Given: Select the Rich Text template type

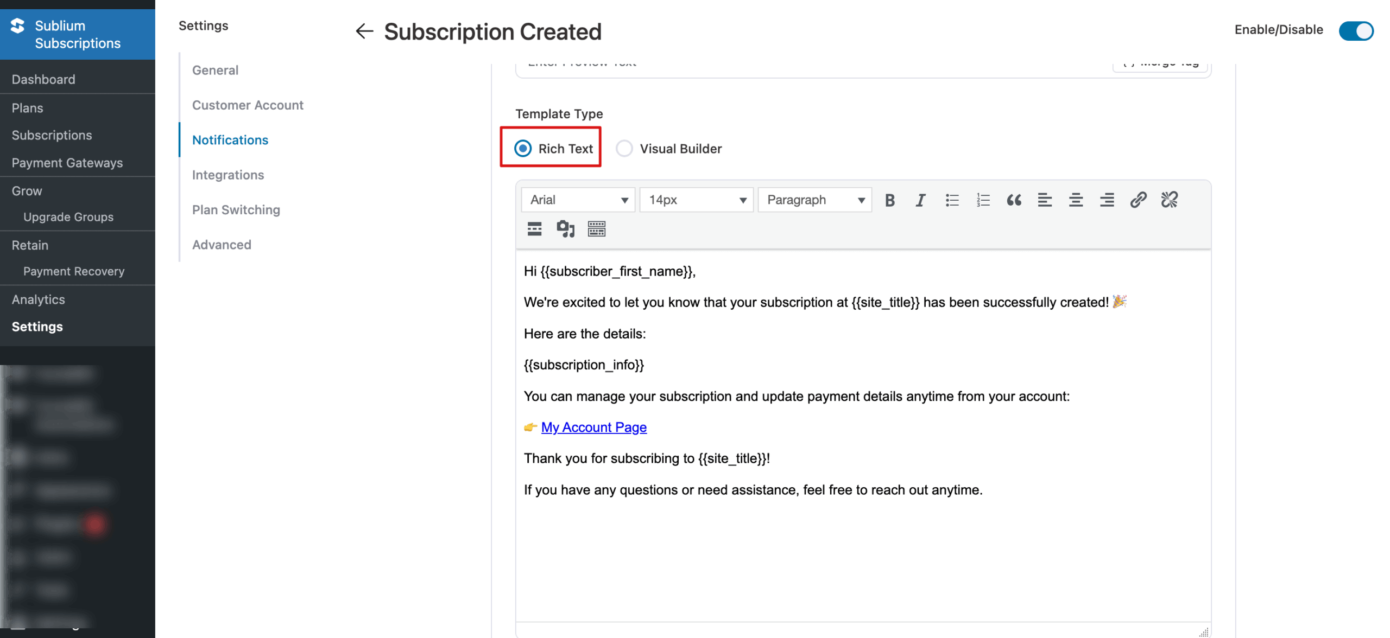Looking at the screenshot, I should coord(522,148).
